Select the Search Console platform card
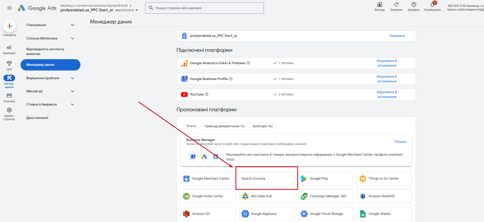The width and height of the screenshot is (484, 222). 267,179
